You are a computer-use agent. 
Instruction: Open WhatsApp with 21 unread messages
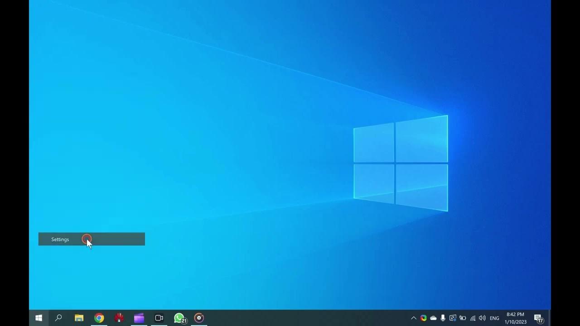click(179, 318)
